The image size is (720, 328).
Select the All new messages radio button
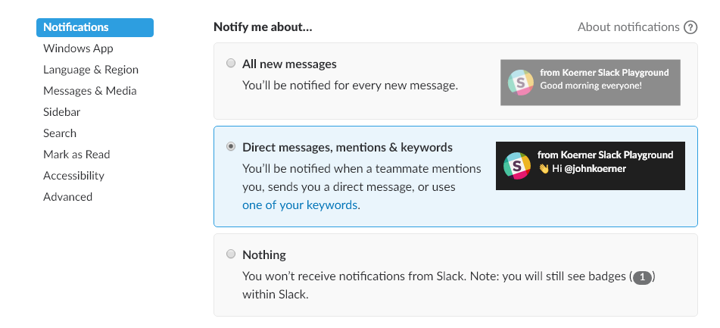(231, 64)
